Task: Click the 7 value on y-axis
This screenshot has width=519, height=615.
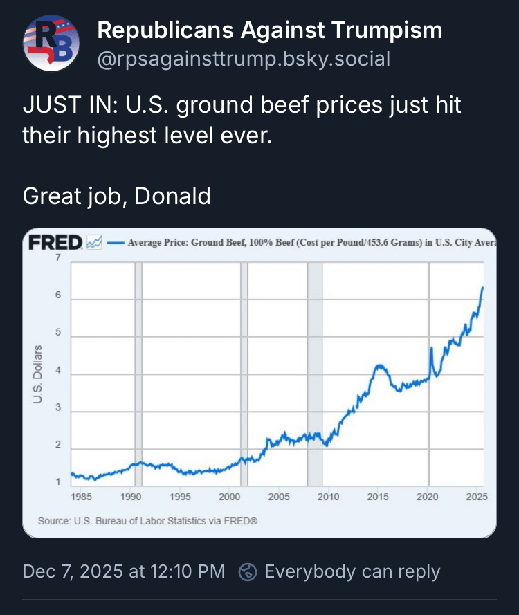Action: pyautogui.click(x=58, y=258)
